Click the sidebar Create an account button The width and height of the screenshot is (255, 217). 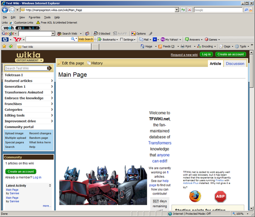click(21, 171)
